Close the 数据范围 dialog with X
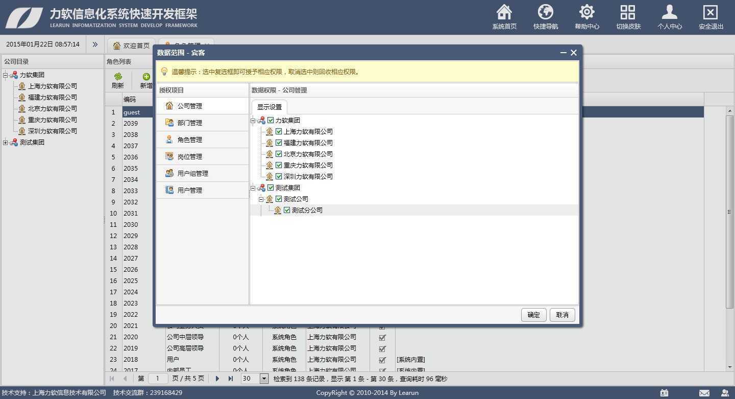The image size is (735, 399). coord(574,53)
